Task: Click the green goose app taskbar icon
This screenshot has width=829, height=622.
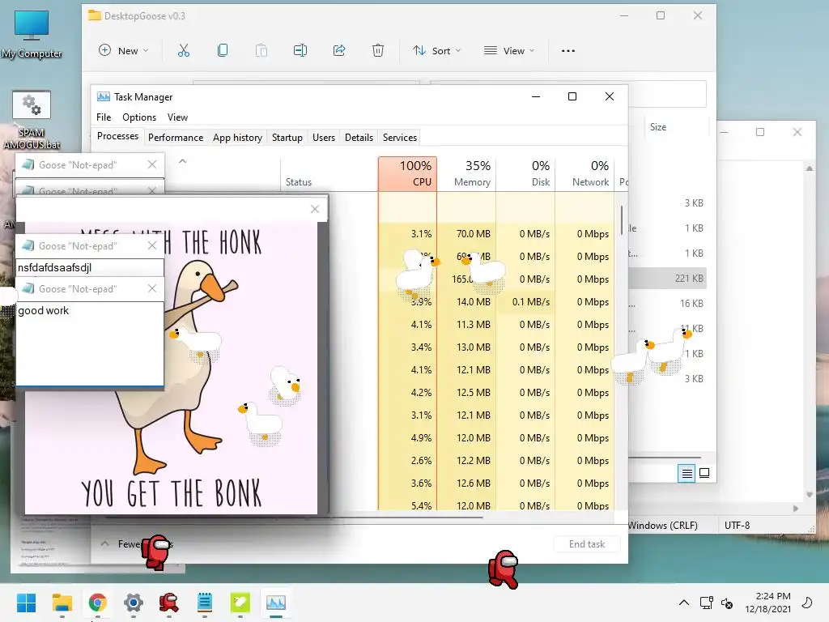Action: click(240, 603)
